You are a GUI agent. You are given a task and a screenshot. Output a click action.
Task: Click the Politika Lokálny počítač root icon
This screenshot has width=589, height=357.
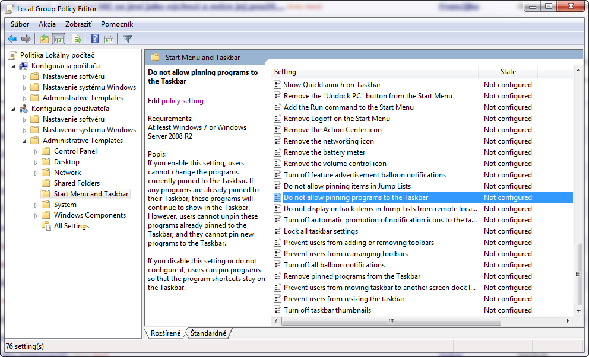(x=12, y=55)
